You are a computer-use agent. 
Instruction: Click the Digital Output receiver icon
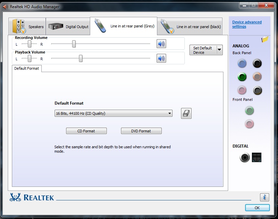click(56, 26)
